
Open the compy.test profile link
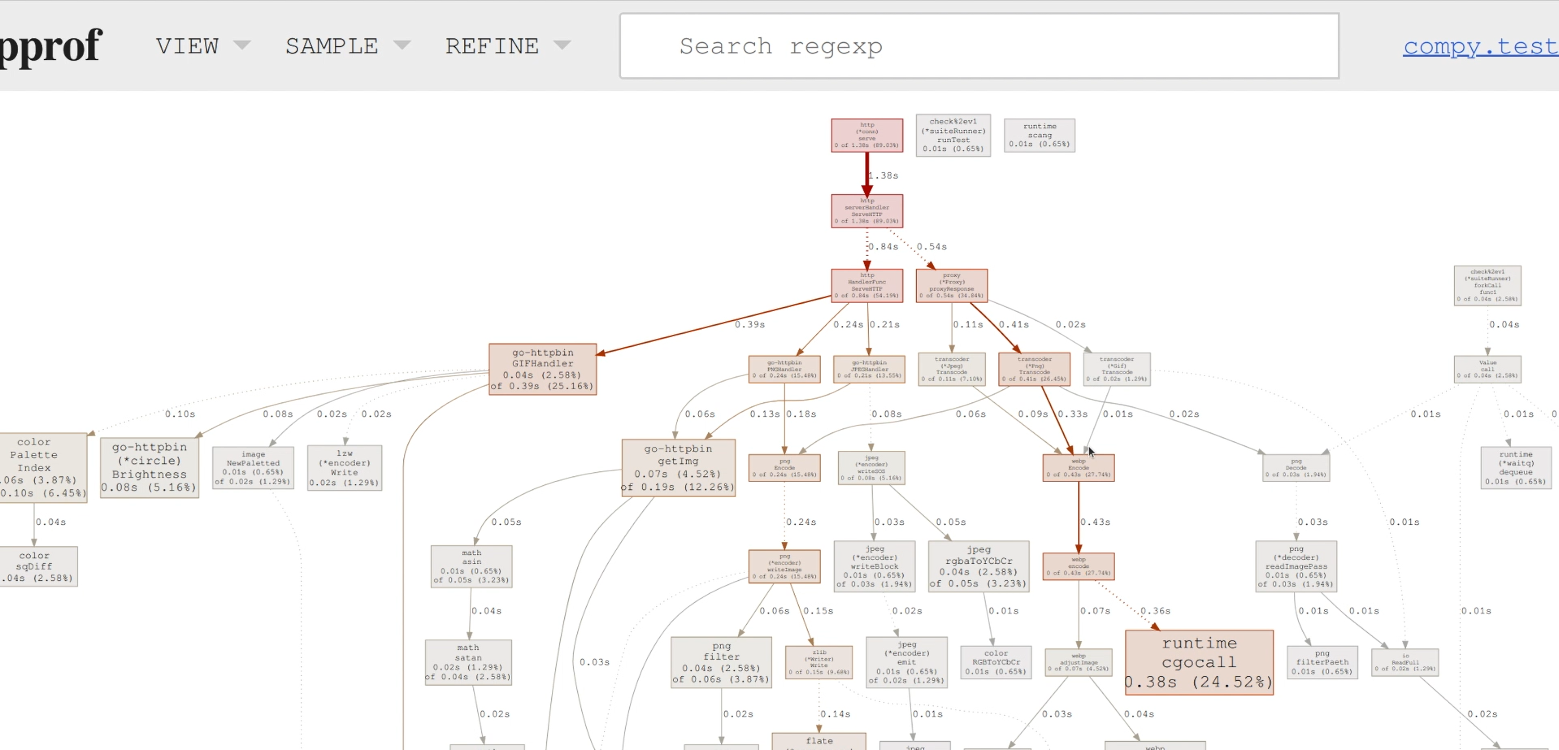(1479, 46)
